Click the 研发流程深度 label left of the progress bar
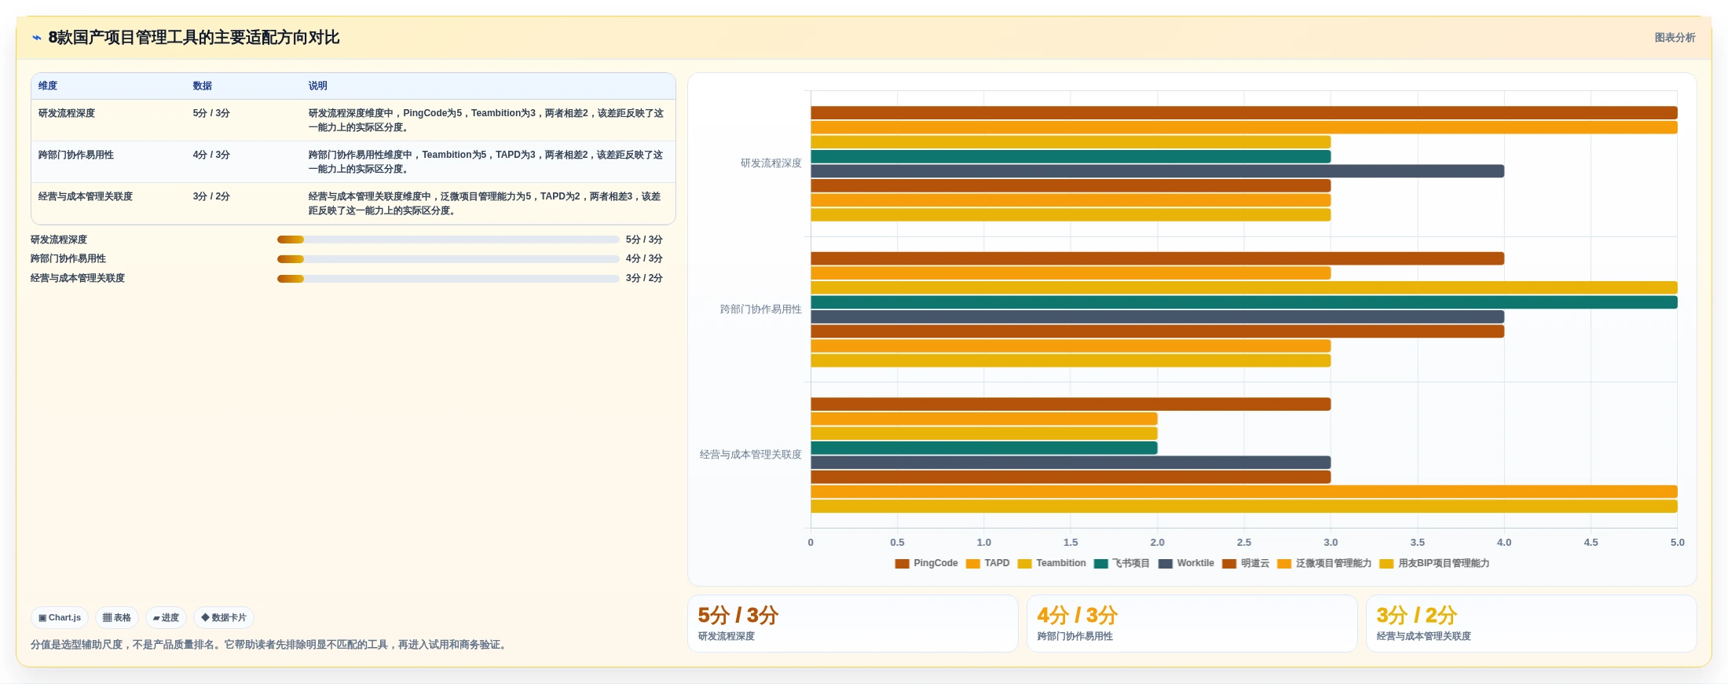Image resolution: width=1728 pixels, height=684 pixels. point(59,240)
